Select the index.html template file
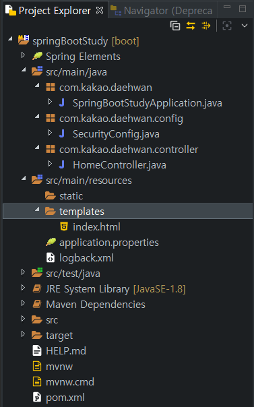254x407 pixels. point(96,227)
